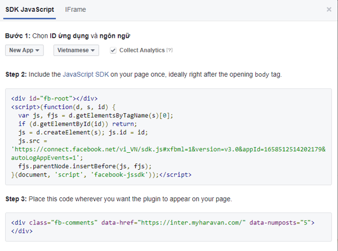Open the New App dropdown

click(24, 50)
